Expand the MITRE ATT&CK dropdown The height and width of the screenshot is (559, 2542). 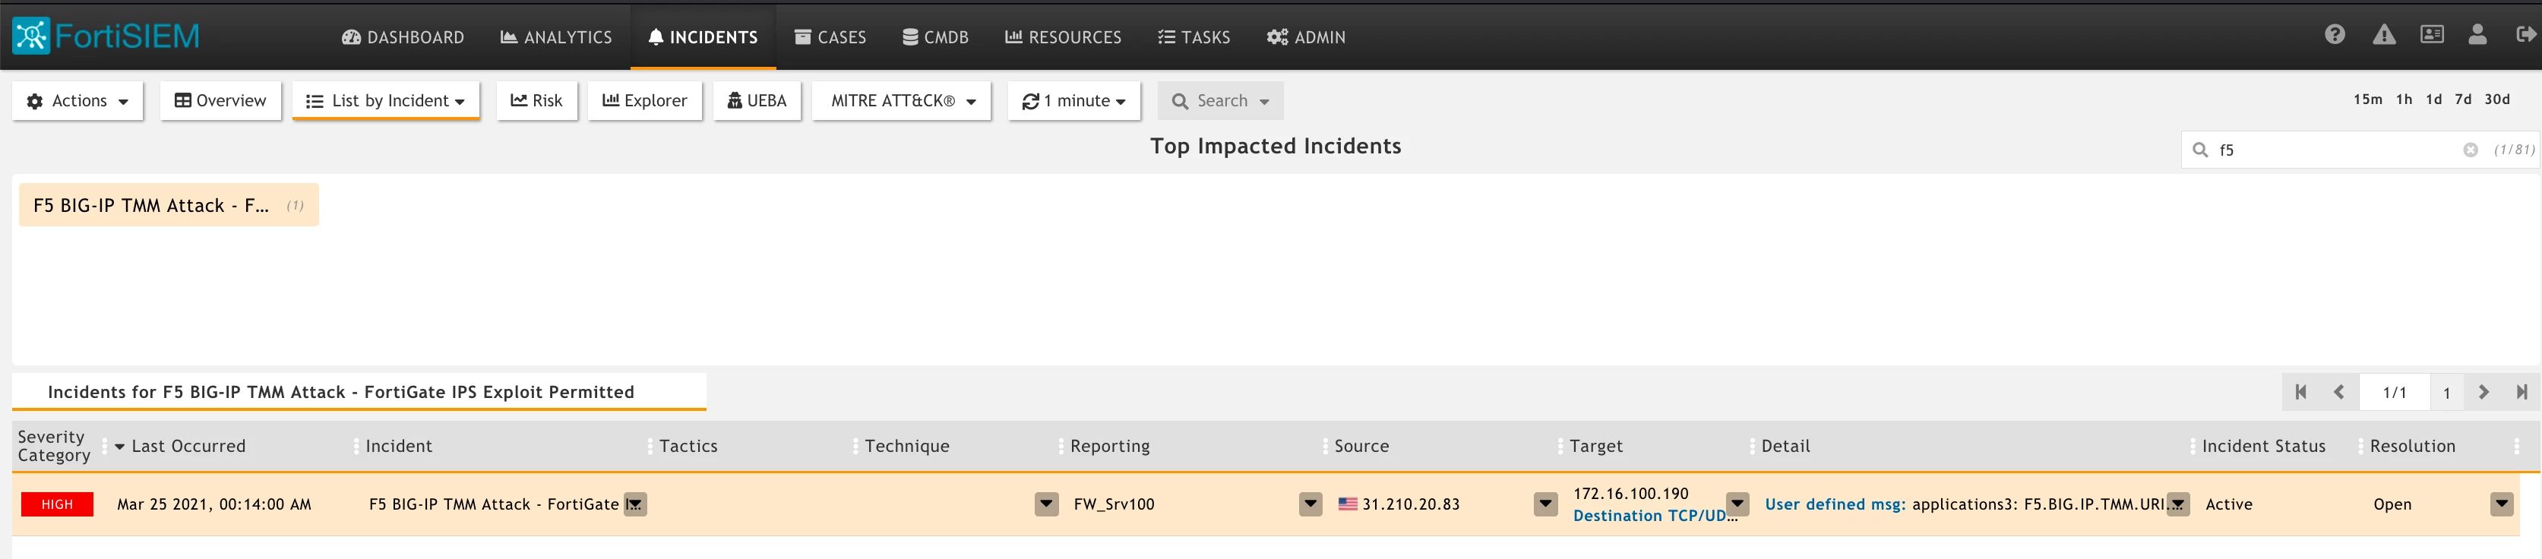(x=902, y=100)
